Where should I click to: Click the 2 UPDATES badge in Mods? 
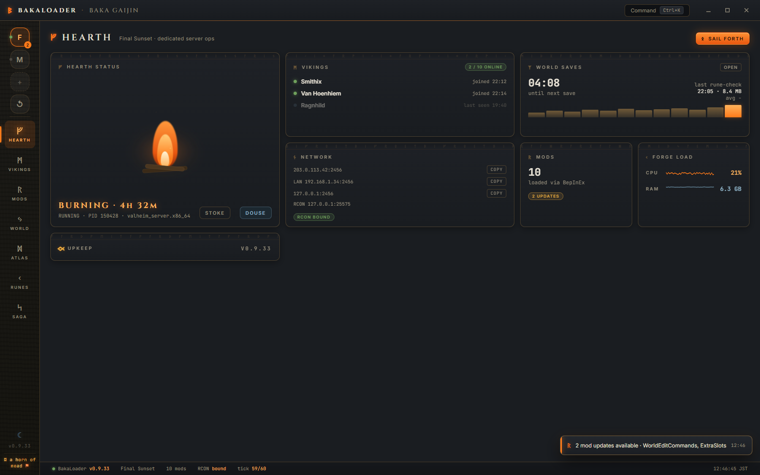click(545, 196)
